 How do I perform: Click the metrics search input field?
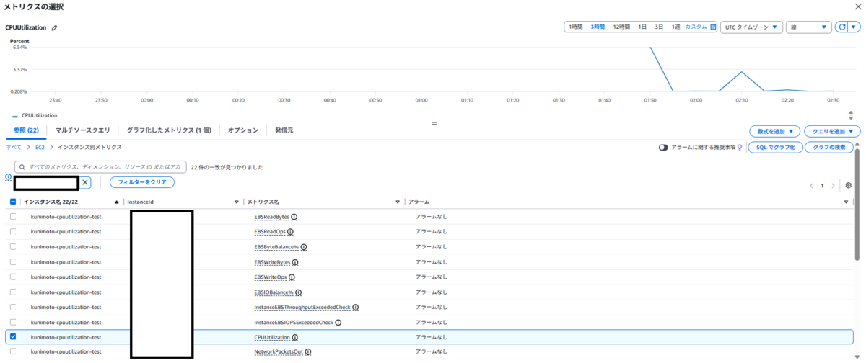tap(101, 166)
